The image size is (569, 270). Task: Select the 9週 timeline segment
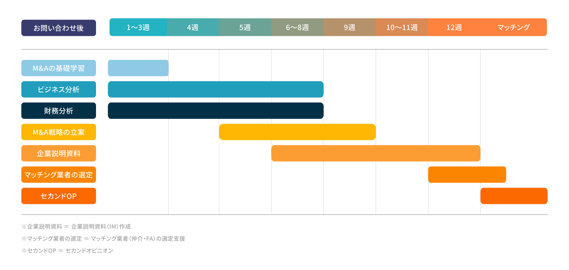tap(350, 27)
